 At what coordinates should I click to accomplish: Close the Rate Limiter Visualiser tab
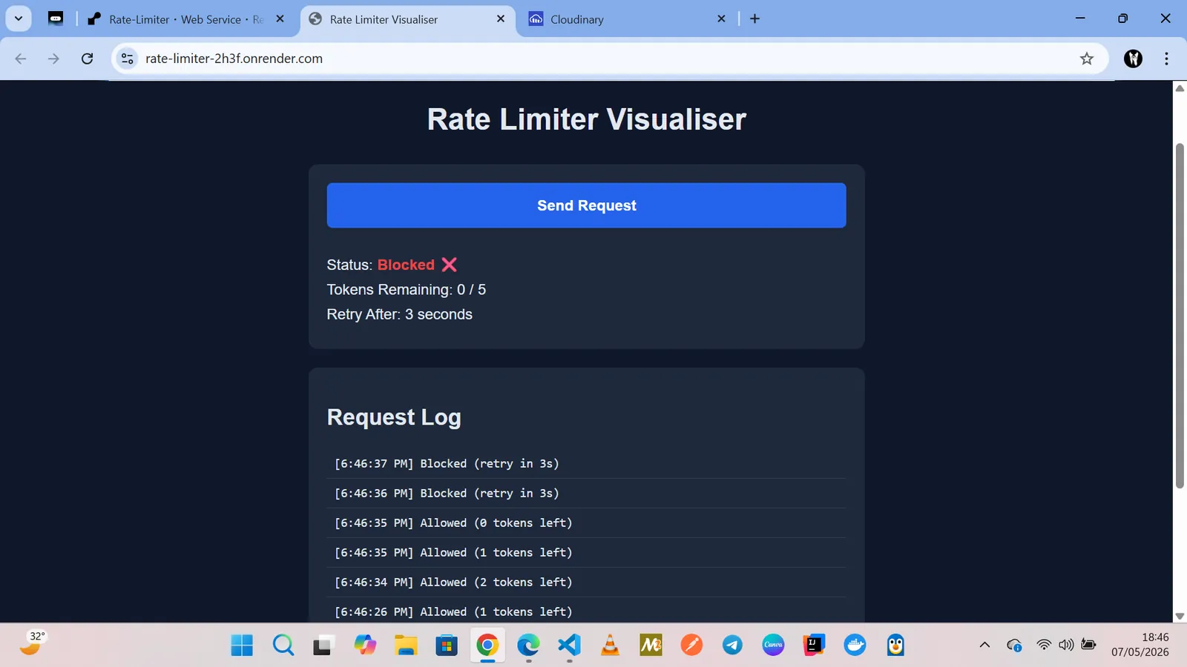[x=501, y=19]
